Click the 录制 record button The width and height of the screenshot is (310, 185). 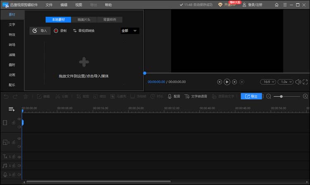click(60, 31)
